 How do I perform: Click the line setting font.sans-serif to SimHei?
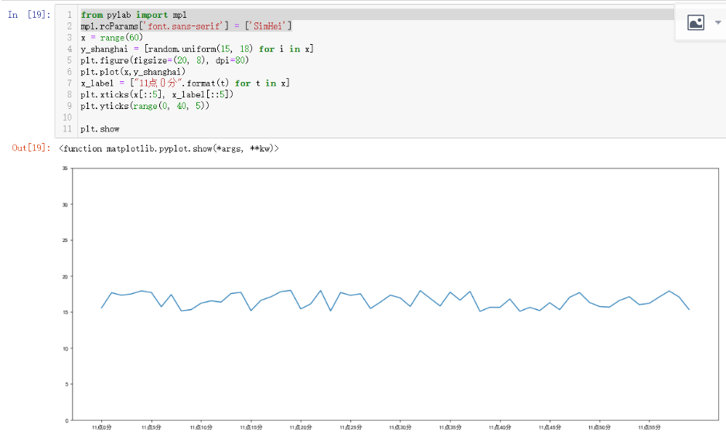tap(186, 26)
